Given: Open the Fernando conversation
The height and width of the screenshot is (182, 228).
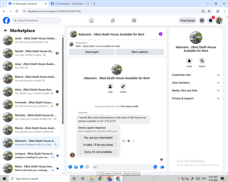Looking at the screenshot, I should [x=31, y=104].
